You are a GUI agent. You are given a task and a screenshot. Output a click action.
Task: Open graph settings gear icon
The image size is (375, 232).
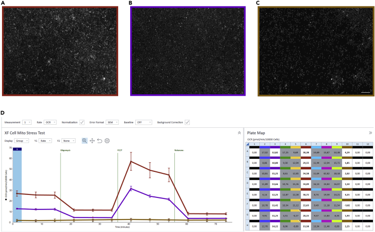tap(107, 141)
